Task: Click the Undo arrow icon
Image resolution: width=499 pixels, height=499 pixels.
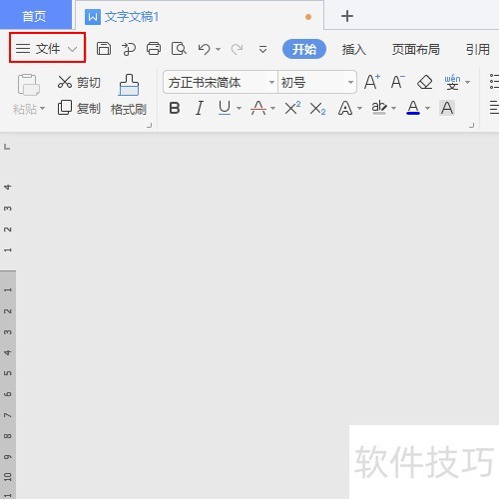Action: coord(205,49)
